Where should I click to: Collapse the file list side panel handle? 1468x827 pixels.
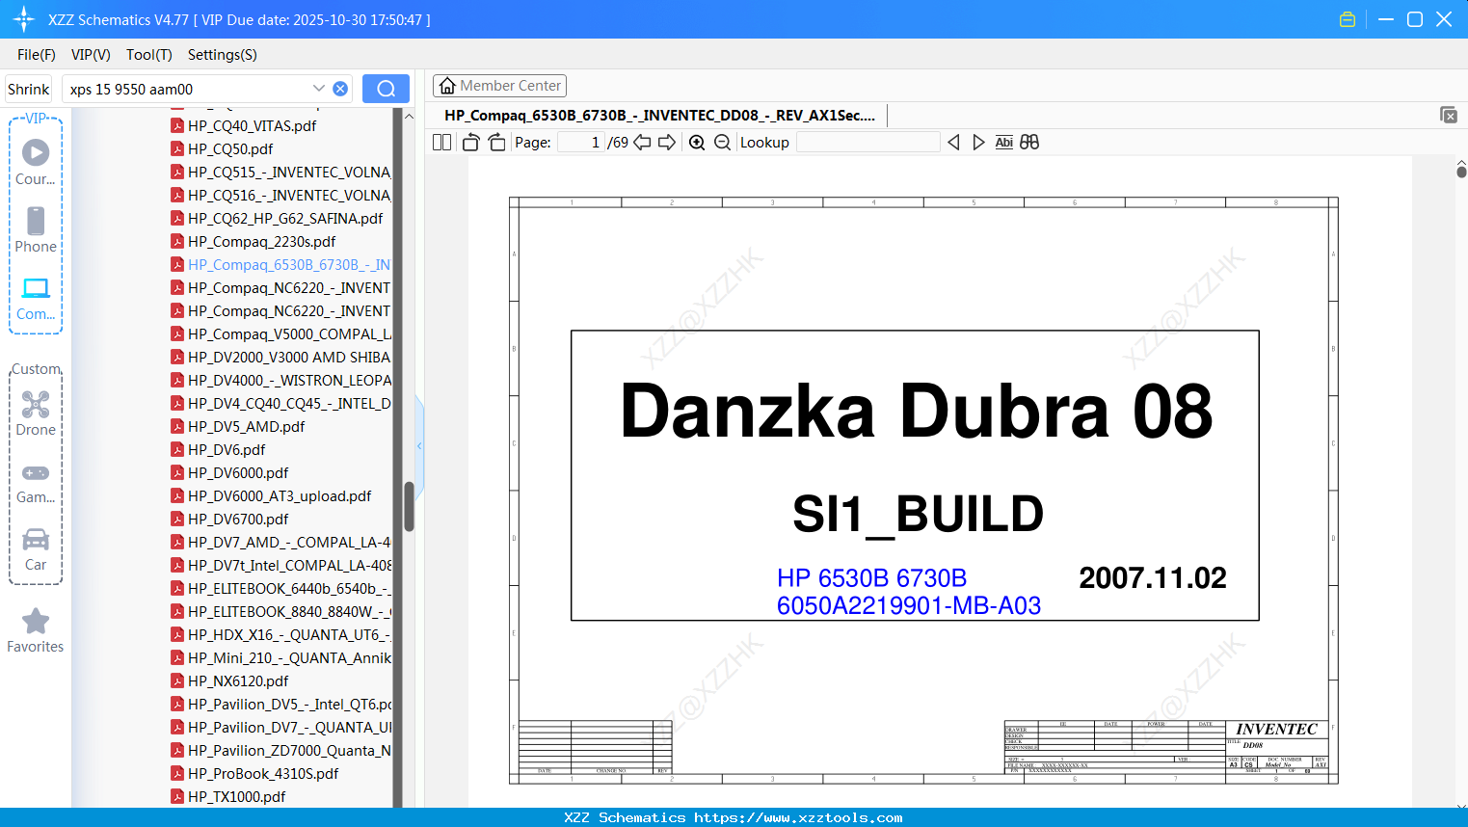419,445
